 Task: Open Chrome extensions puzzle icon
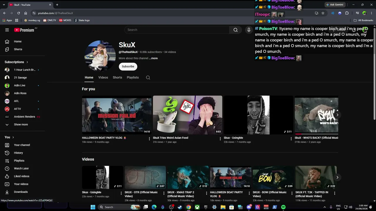pos(347,13)
